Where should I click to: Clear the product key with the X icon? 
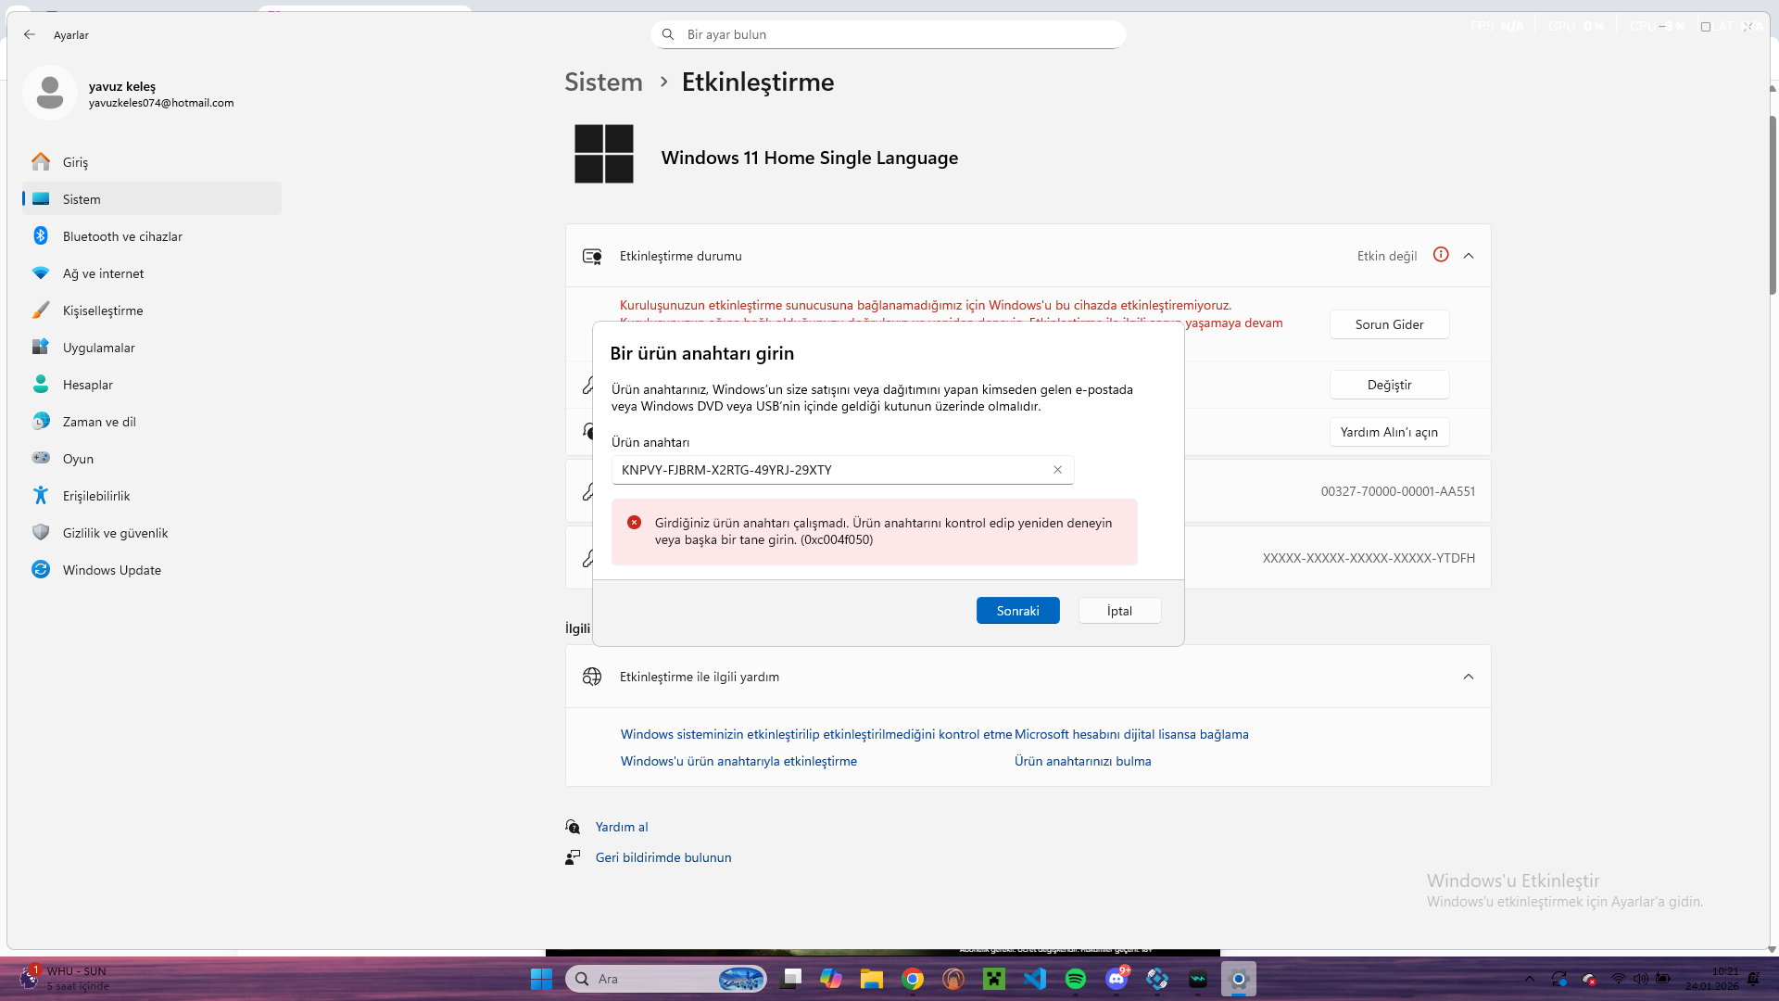pyautogui.click(x=1057, y=470)
